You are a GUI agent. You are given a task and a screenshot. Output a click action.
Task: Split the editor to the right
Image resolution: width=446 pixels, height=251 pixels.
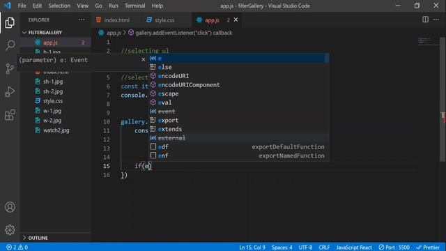coord(425,20)
